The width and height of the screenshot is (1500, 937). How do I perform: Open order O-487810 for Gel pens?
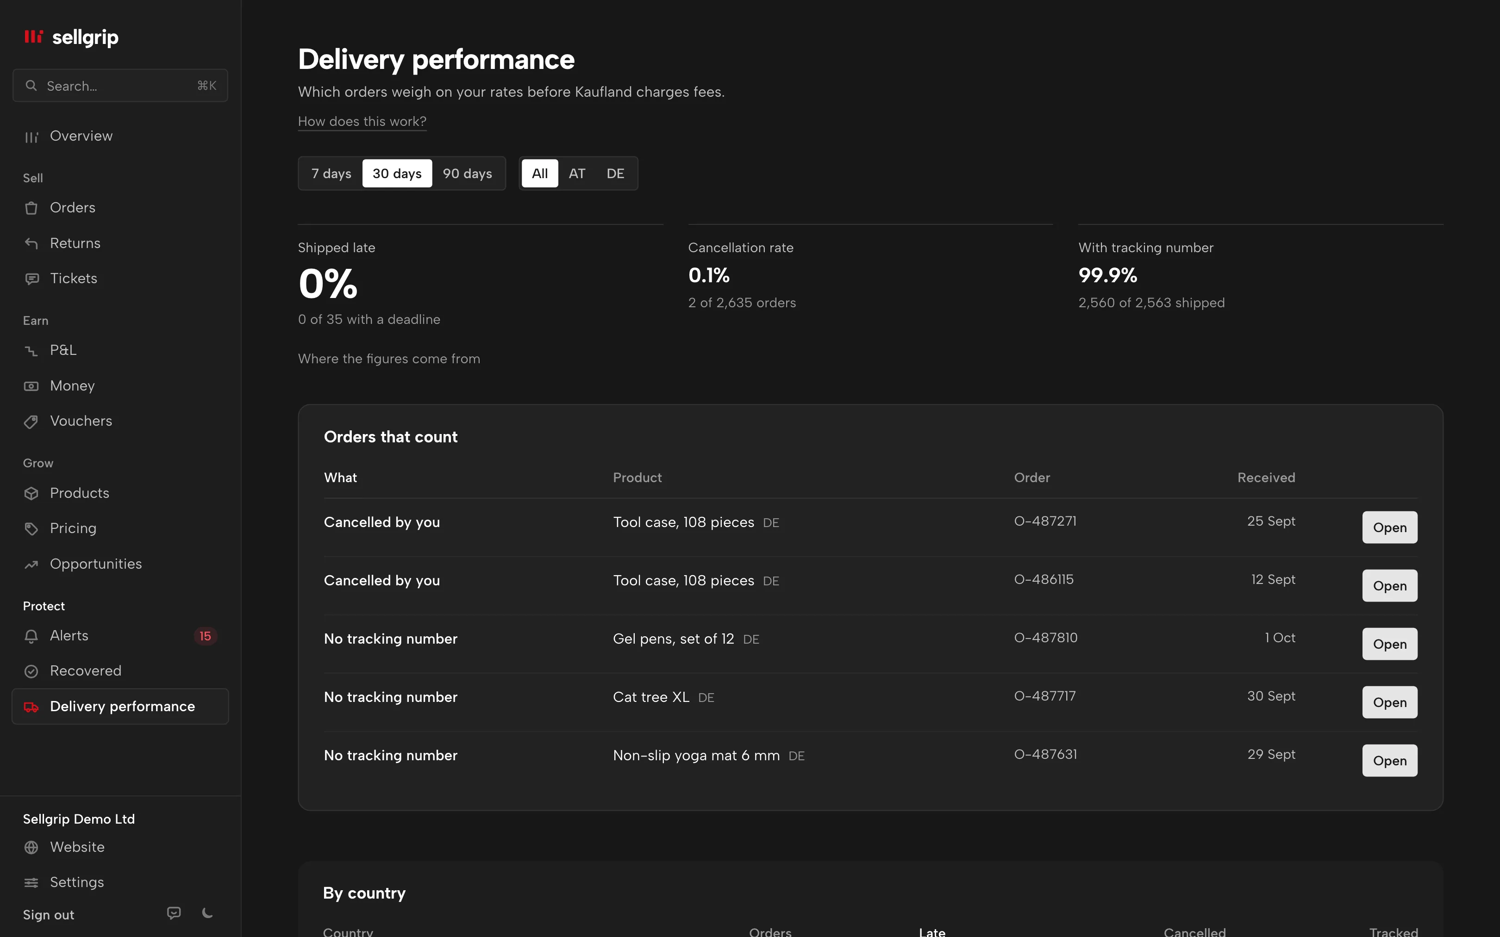(1390, 644)
